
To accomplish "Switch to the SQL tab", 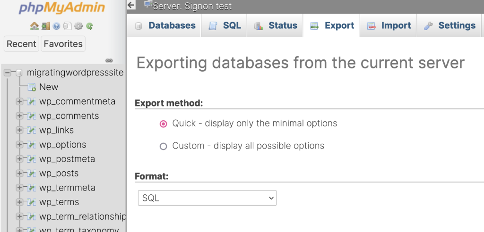I will 224,25.
